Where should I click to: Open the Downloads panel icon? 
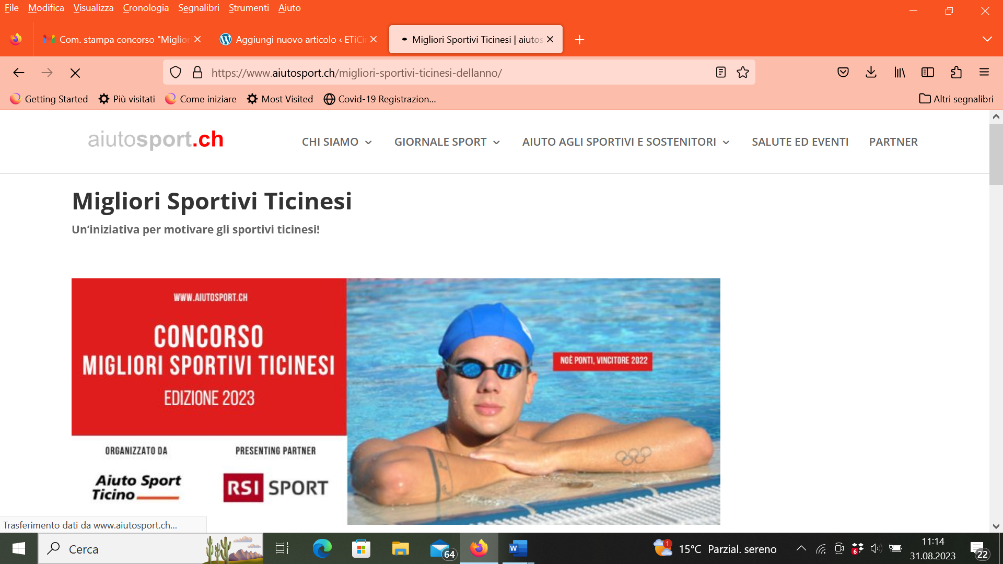[x=871, y=73]
